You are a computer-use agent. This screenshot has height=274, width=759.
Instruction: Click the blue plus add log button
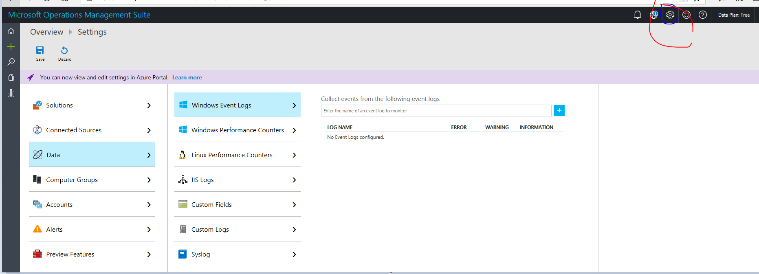coord(559,110)
